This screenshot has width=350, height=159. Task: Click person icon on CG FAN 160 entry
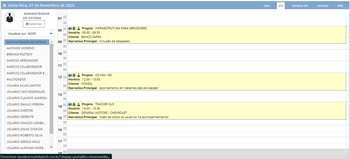click(x=78, y=75)
